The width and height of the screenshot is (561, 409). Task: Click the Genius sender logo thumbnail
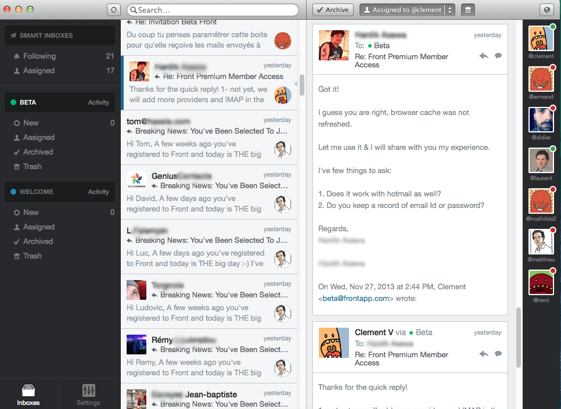[x=136, y=180]
